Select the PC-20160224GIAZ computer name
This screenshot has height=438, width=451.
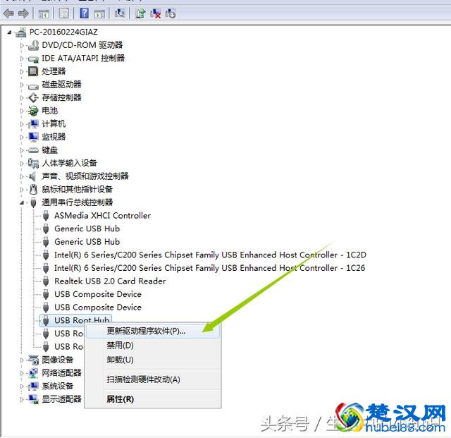63,32
